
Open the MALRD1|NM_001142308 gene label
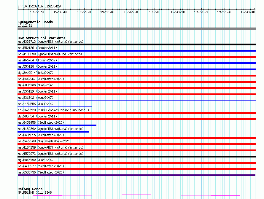[x=35, y=192]
